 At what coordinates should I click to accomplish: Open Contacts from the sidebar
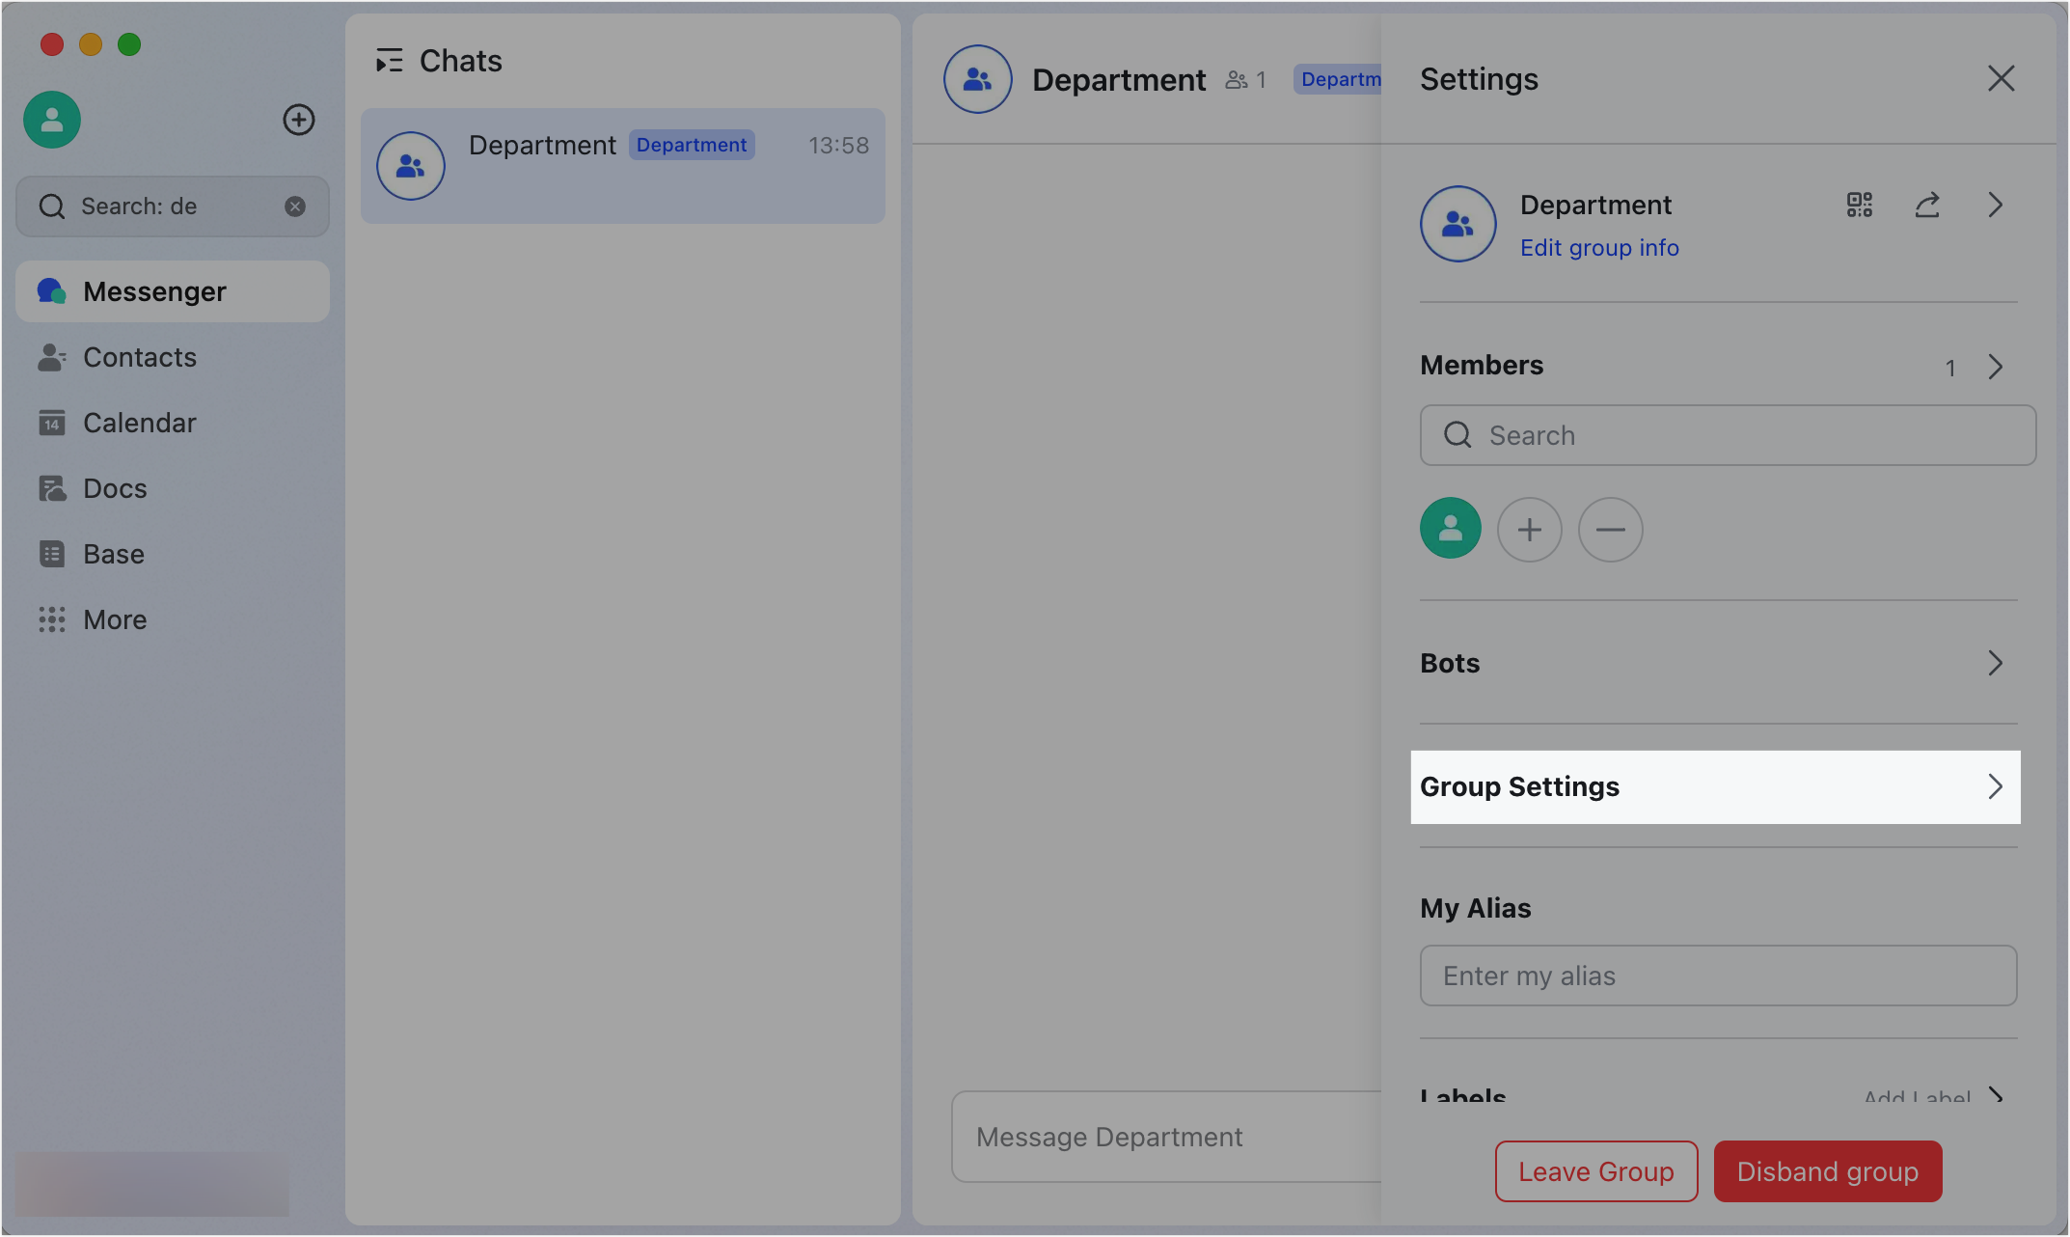[x=140, y=357]
